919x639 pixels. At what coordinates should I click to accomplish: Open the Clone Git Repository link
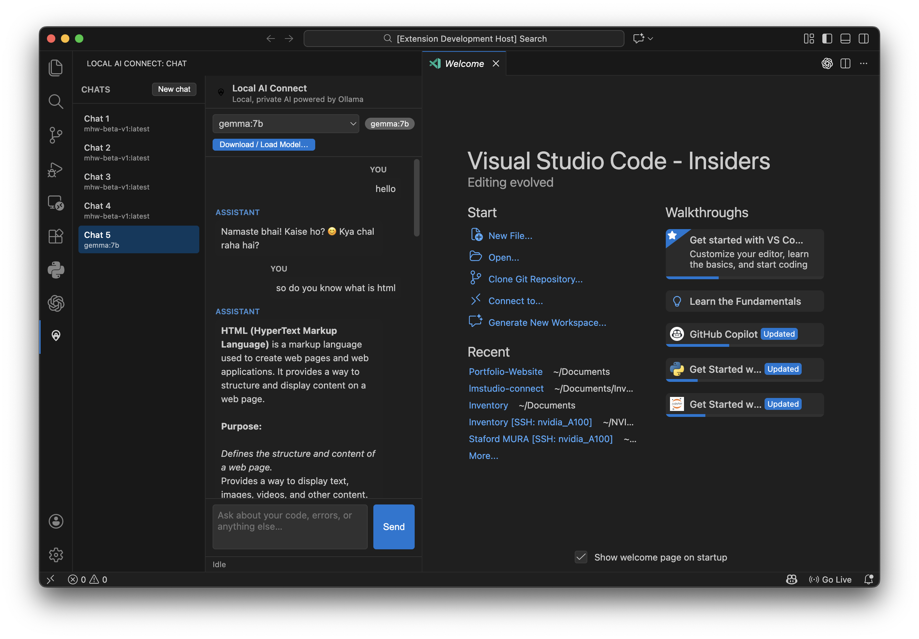tap(535, 279)
